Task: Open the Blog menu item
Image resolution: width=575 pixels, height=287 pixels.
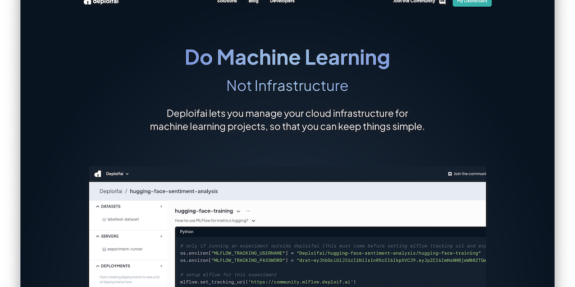Action: (x=253, y=2)
